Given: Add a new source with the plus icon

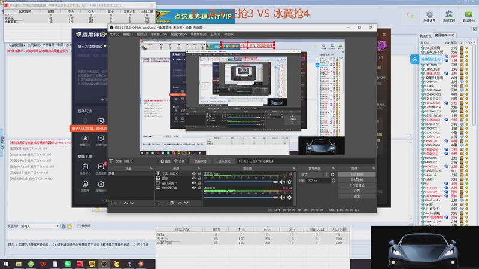Looking at the screenshot, I should (x=159, y=203).
